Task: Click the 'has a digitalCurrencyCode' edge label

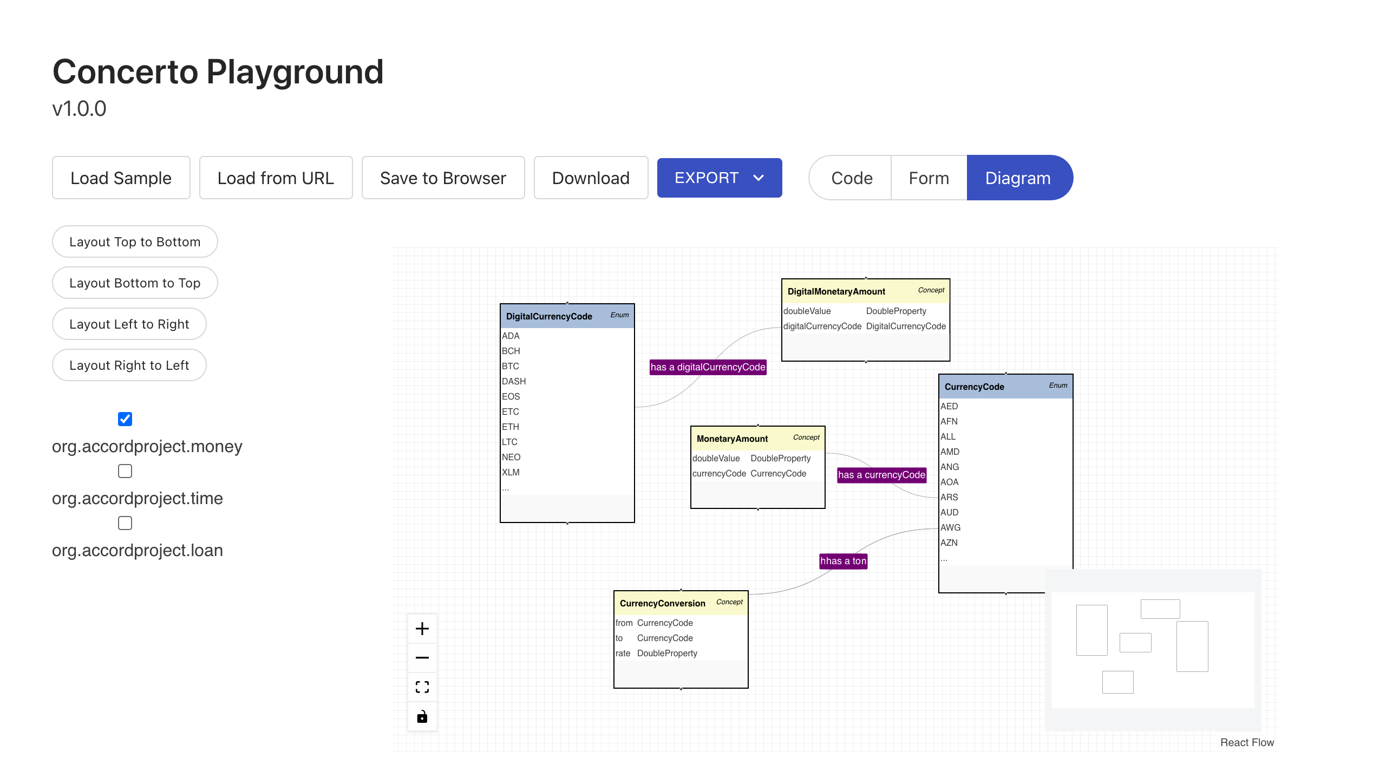Action: 708,367
